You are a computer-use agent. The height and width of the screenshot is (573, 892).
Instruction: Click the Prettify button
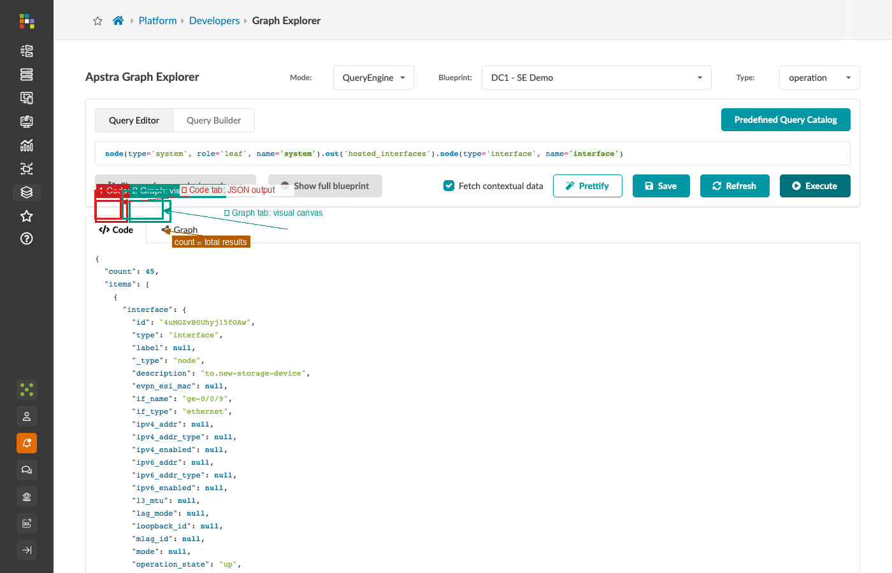pyautogui.click(x=587, y=186)
